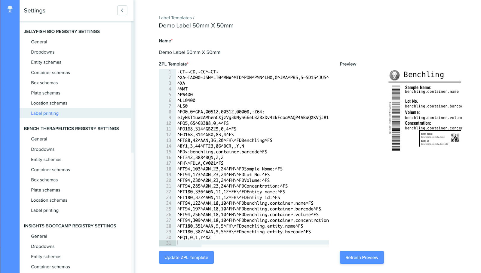Image resolution: width=481 pixels, height=273 pixels.
Task: Click the Update ZPL Template button
Action: 186,257
